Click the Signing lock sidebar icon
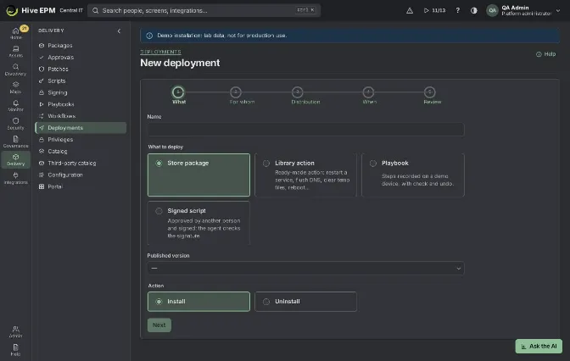570x361 pixels. [42, 92]
